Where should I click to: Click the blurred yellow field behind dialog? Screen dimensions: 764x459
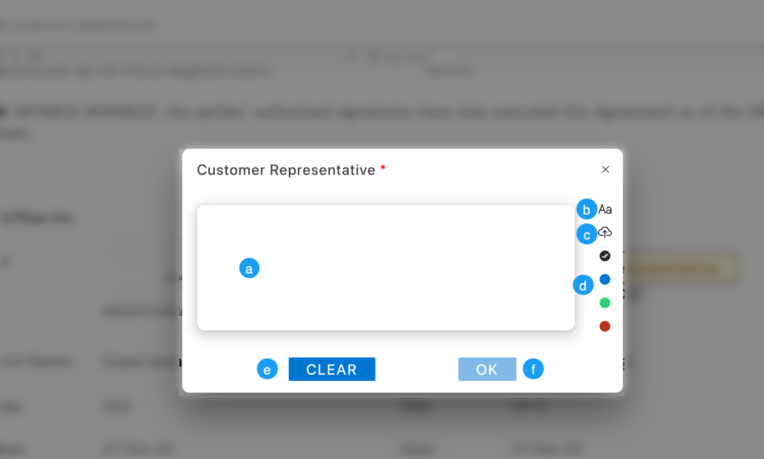[x=681, y=269]
